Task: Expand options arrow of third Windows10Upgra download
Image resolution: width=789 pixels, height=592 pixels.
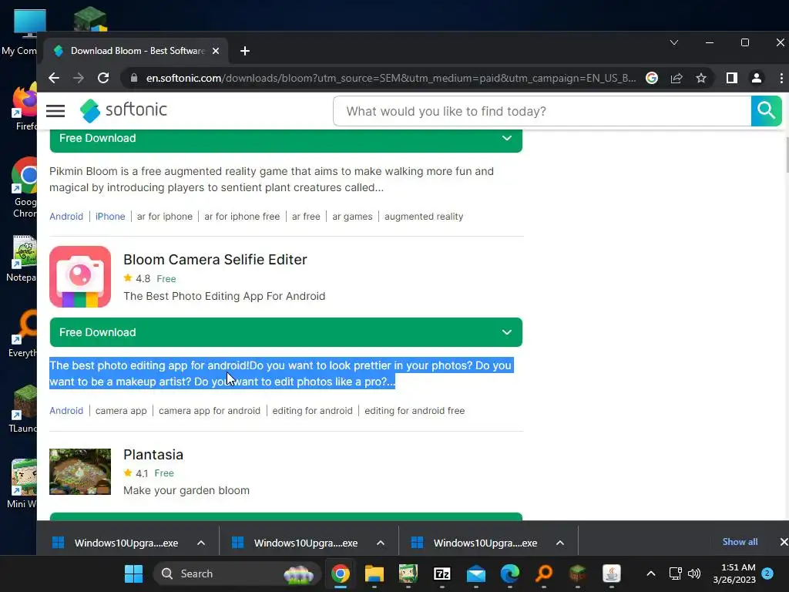Action: pos(559,543)
